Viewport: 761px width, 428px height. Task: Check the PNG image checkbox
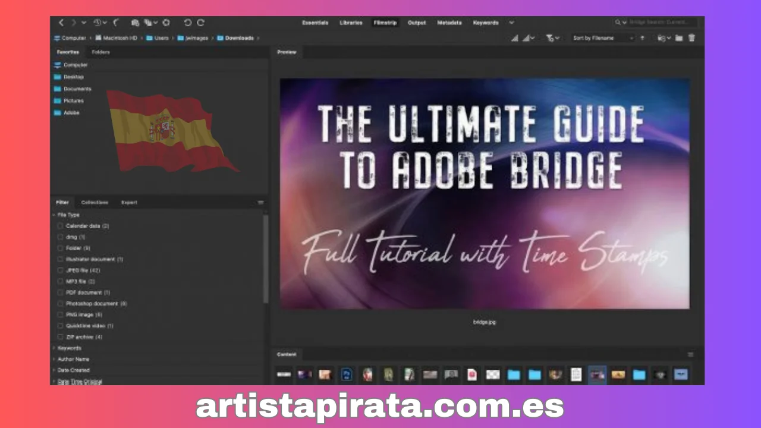click(x=60, y=314)
